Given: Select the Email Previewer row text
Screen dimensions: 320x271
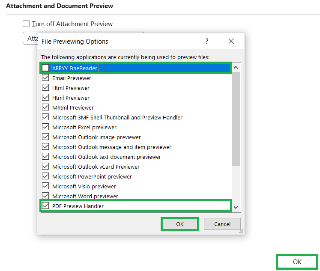Looking at the screenshot, I should coord(72,78).
